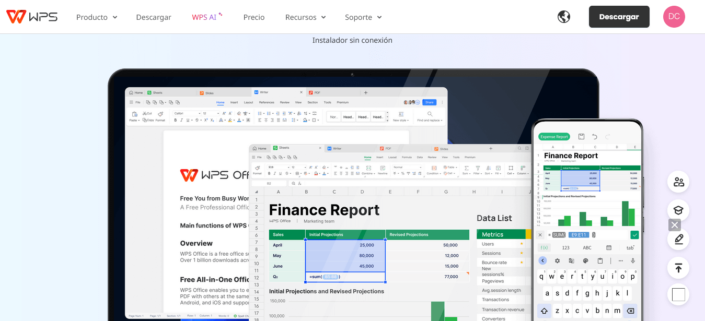The height and width of the screenshot is (321, 705).
Task: Pick the font color swatch in Sheets
Action: tap(325, 174)
